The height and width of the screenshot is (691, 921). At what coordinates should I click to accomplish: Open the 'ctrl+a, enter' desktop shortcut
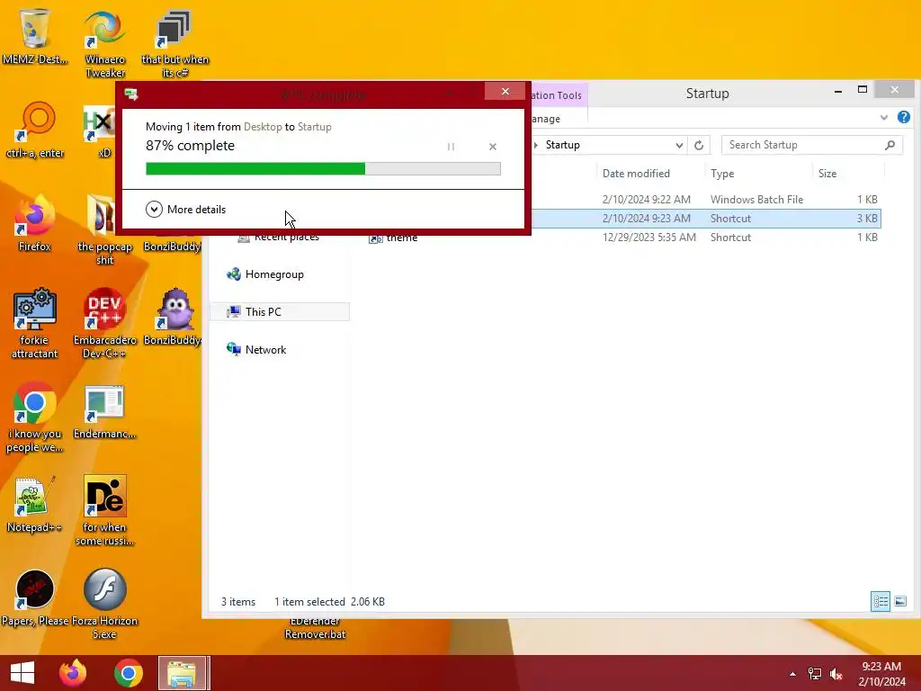click(35, 130)
